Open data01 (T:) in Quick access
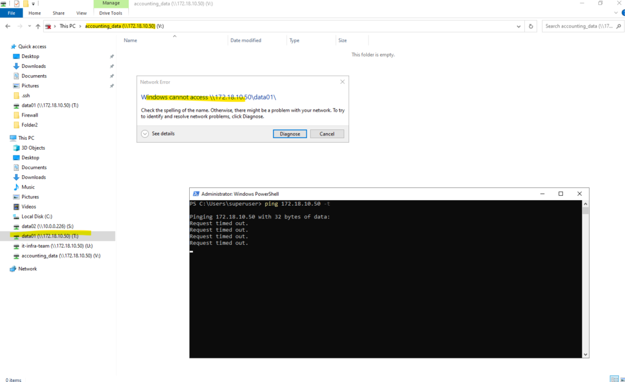 click(x=50, y=106)
